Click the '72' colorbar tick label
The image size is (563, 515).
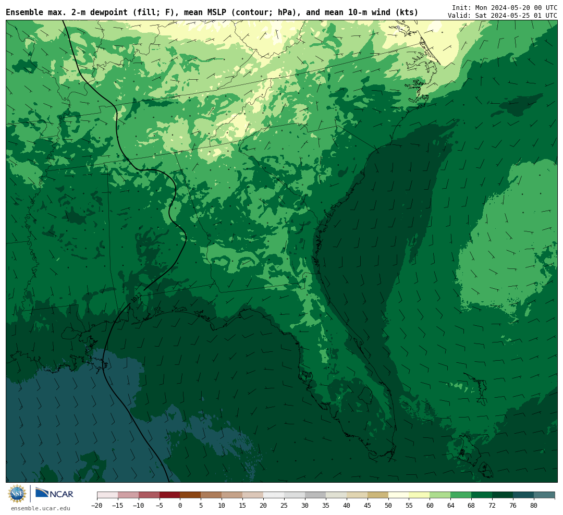point(492,506)
